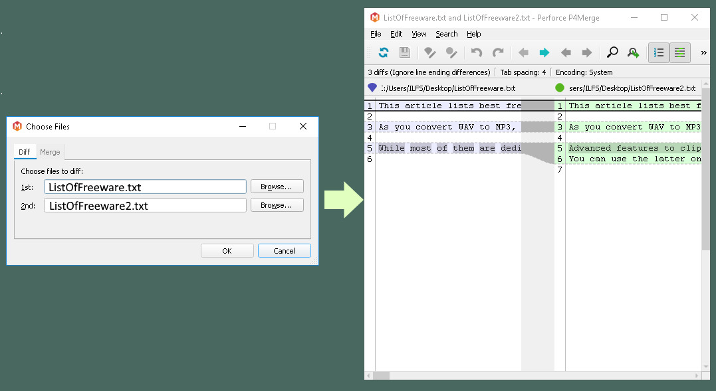Click the "Encoding: System" status text
Viewport: 716px width, 391px height.
coord(584,72)
